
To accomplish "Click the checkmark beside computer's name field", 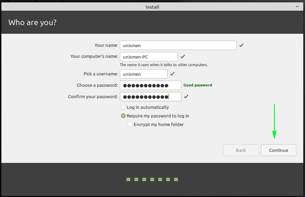I will 183,56.
